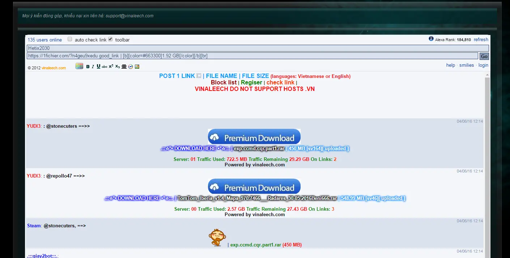Insert image with the picture icon

(x=137, y=66)
